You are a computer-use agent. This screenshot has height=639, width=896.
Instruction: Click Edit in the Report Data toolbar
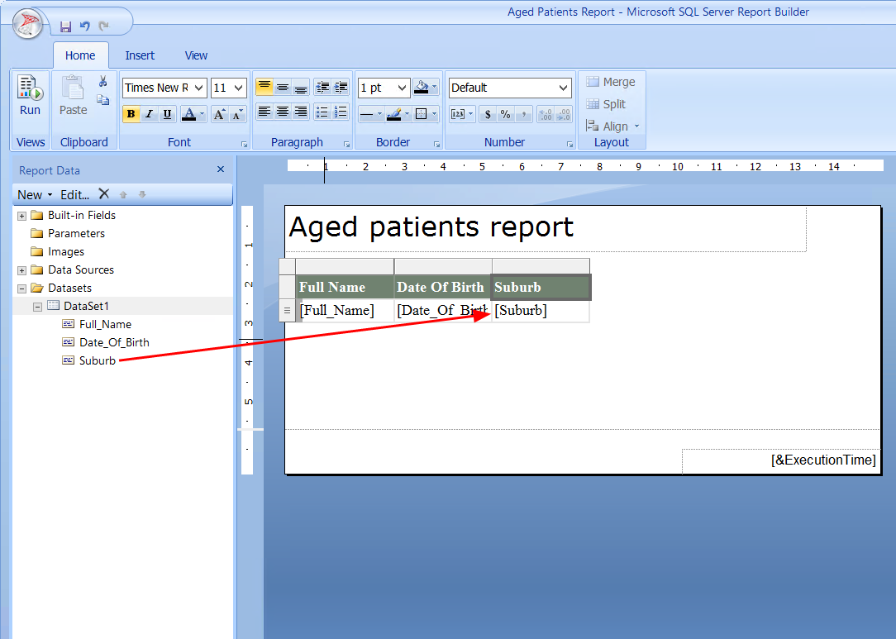point(75,195)
